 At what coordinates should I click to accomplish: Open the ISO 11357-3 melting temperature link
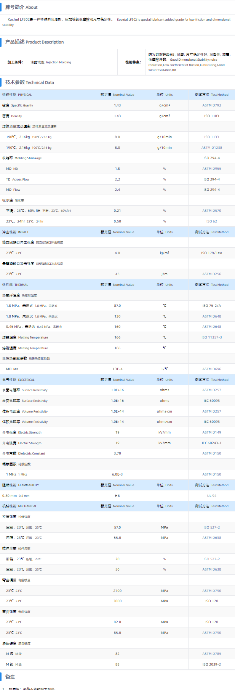pos(211,337)
